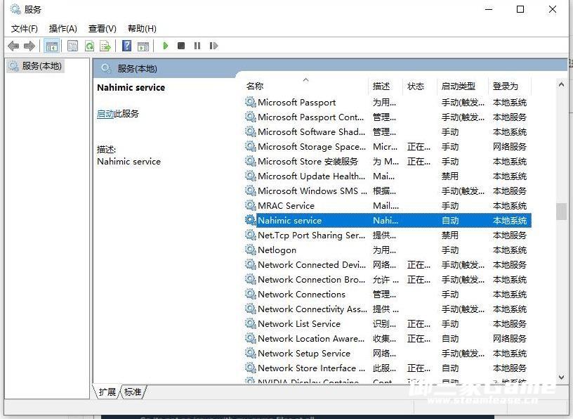
Task: Toggle the show/hide action pane button
Action: (x=143, y=46)
